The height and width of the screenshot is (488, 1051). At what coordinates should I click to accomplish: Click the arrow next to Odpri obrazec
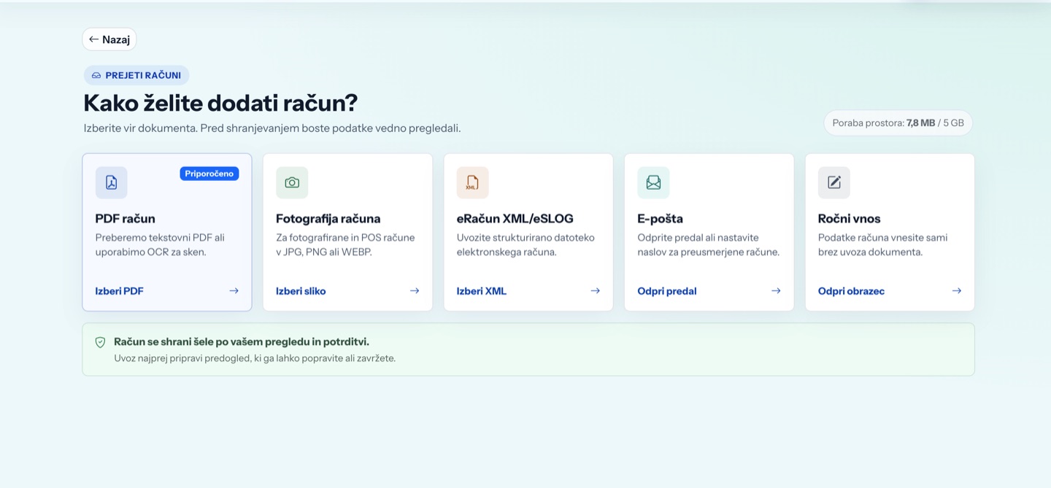tap(957, 290)
